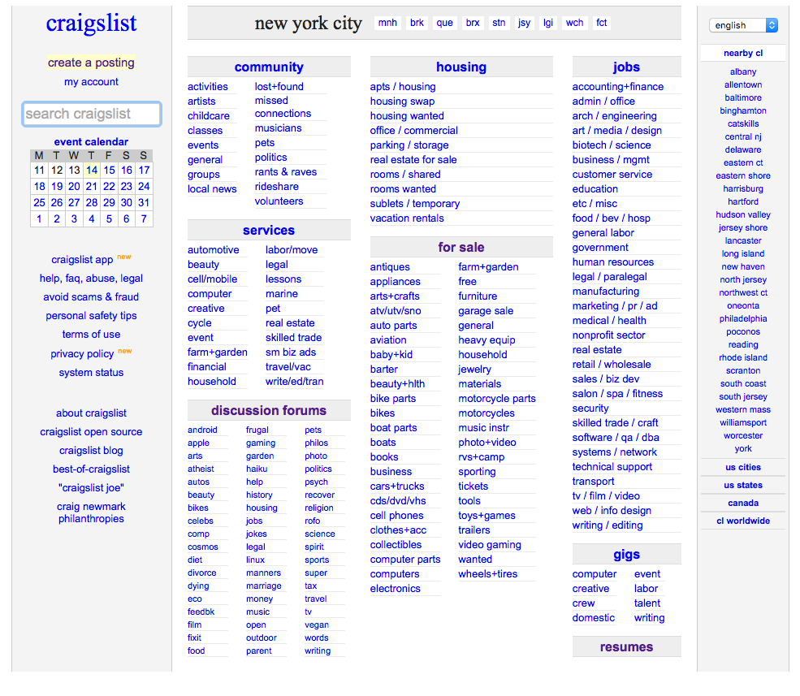Open write/ed/tran services link
Viewport: 800px width, 696px height.
click(x=294, y=382)
